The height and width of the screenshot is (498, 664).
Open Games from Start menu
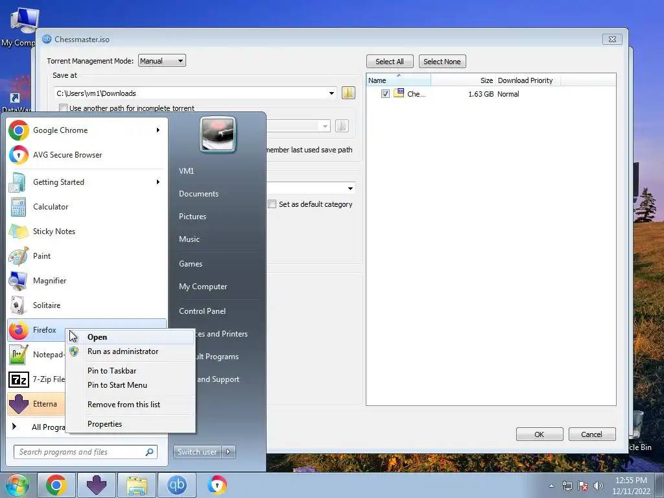[191, 264]
